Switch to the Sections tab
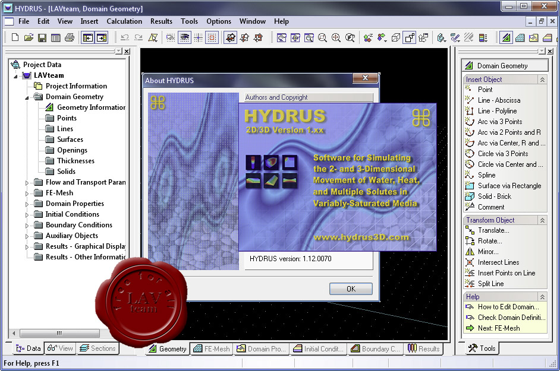The width and height of the screenshot is (560, 371). 98,348
